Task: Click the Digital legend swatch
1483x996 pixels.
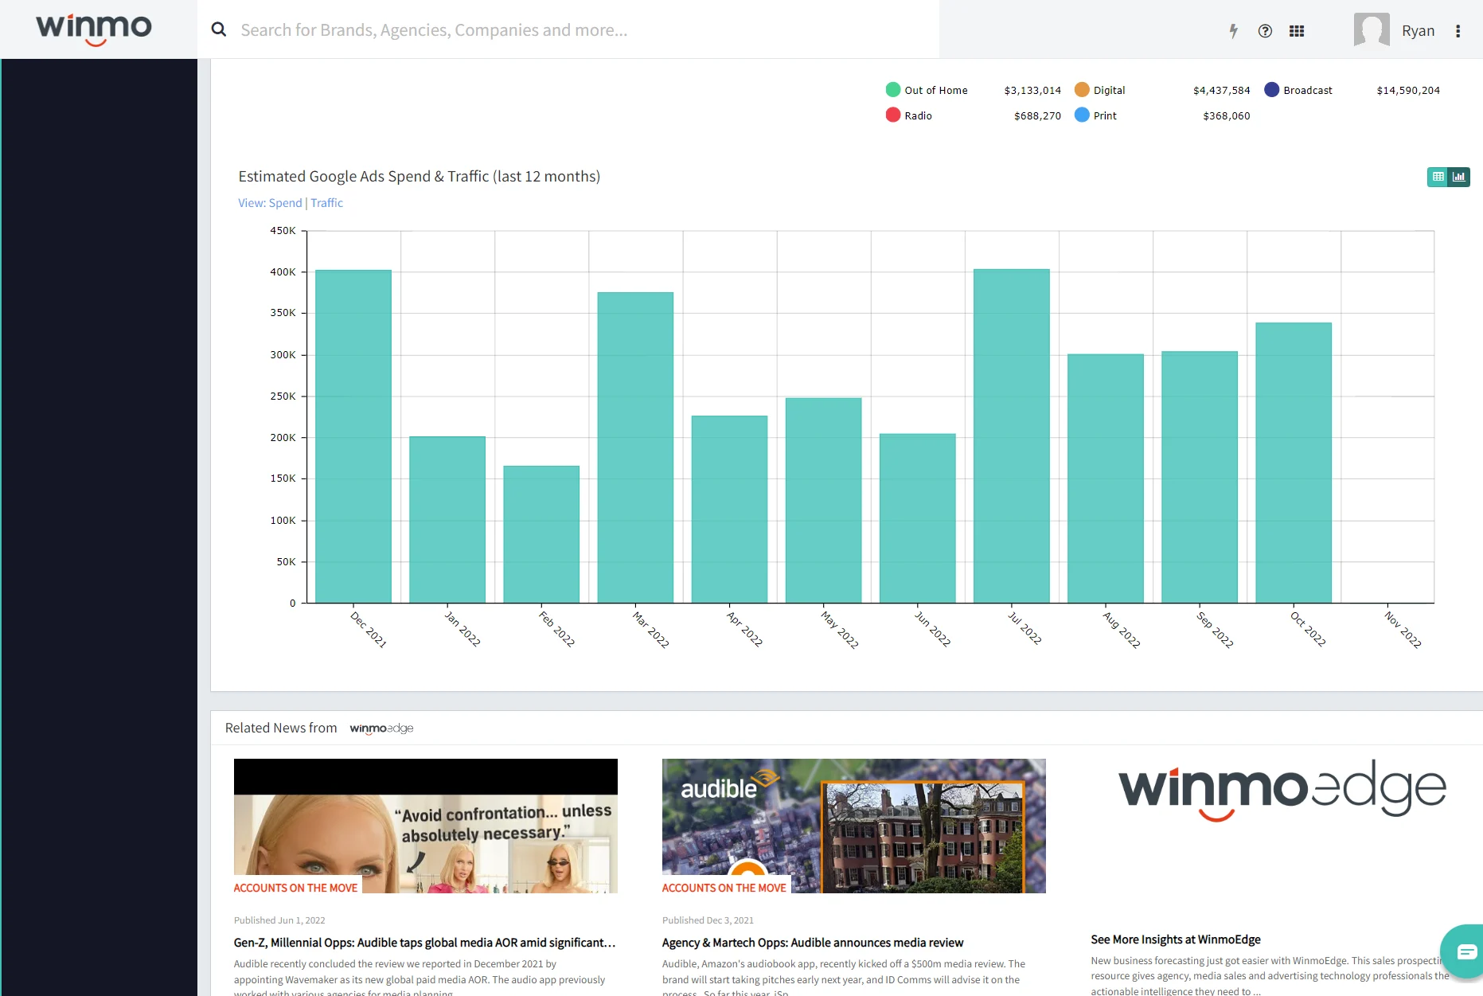Action: 1082,89
